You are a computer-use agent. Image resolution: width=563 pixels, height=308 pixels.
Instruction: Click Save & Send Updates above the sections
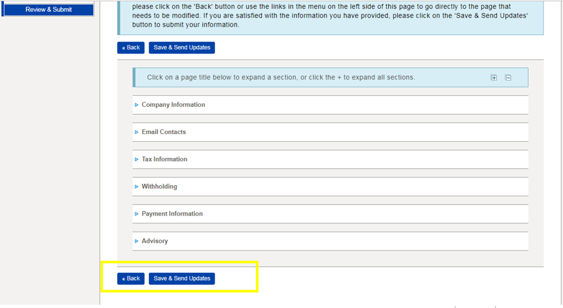click(x=182, y=48)
